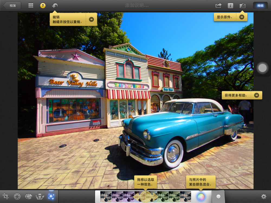Viewport: 271px width, 203px height.
Task: Expand the 获得更多帮助 help arrow
Action: click(256, 95)
